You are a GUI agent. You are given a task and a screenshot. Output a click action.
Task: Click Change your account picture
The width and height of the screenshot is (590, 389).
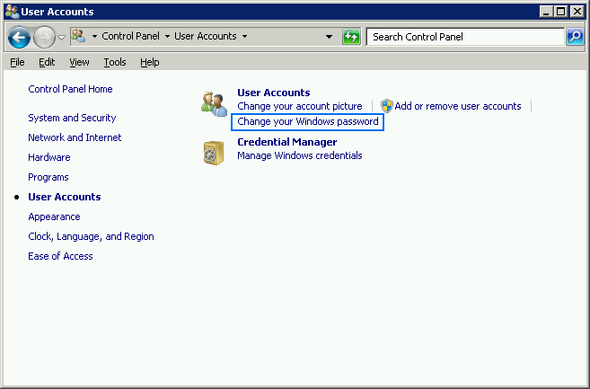point(300,106)
